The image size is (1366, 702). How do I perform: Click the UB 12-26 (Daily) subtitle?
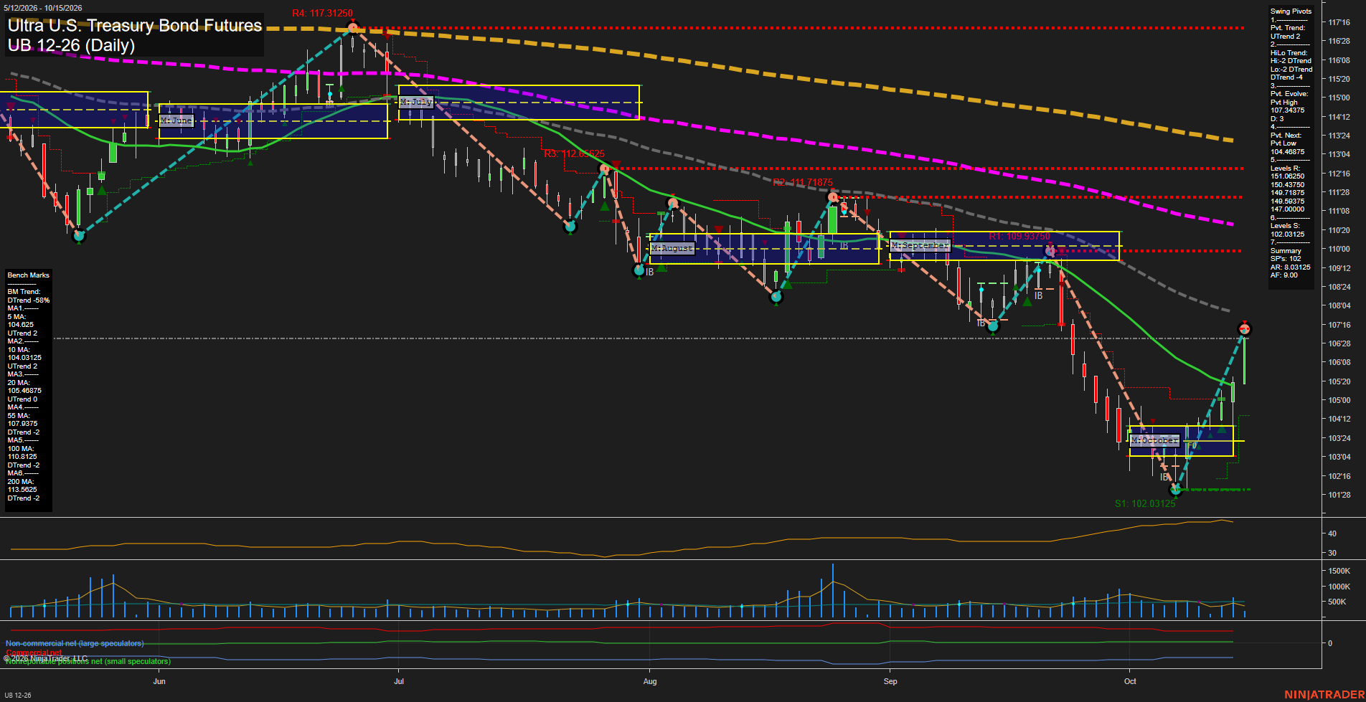pos(71,45)
